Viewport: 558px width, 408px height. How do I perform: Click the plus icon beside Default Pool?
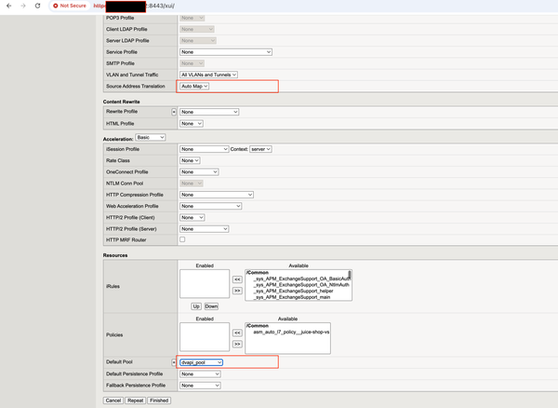(x=174, y=362)
